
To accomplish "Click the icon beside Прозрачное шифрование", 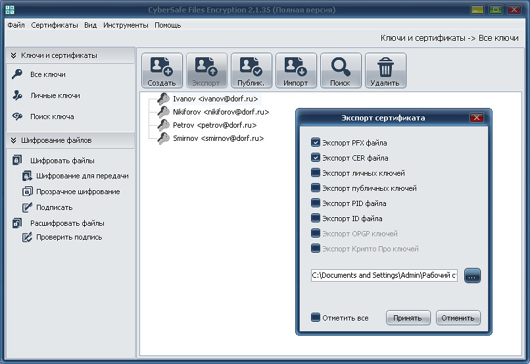I will tap(28, 192).
